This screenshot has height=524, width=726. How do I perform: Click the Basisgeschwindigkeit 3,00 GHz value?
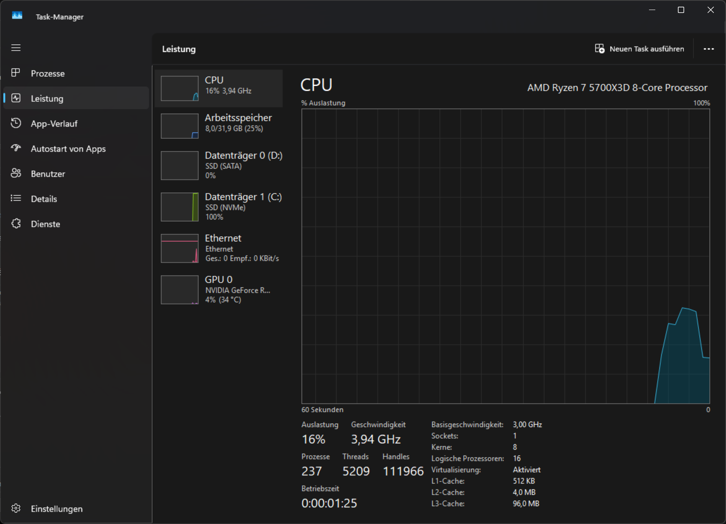527,424
